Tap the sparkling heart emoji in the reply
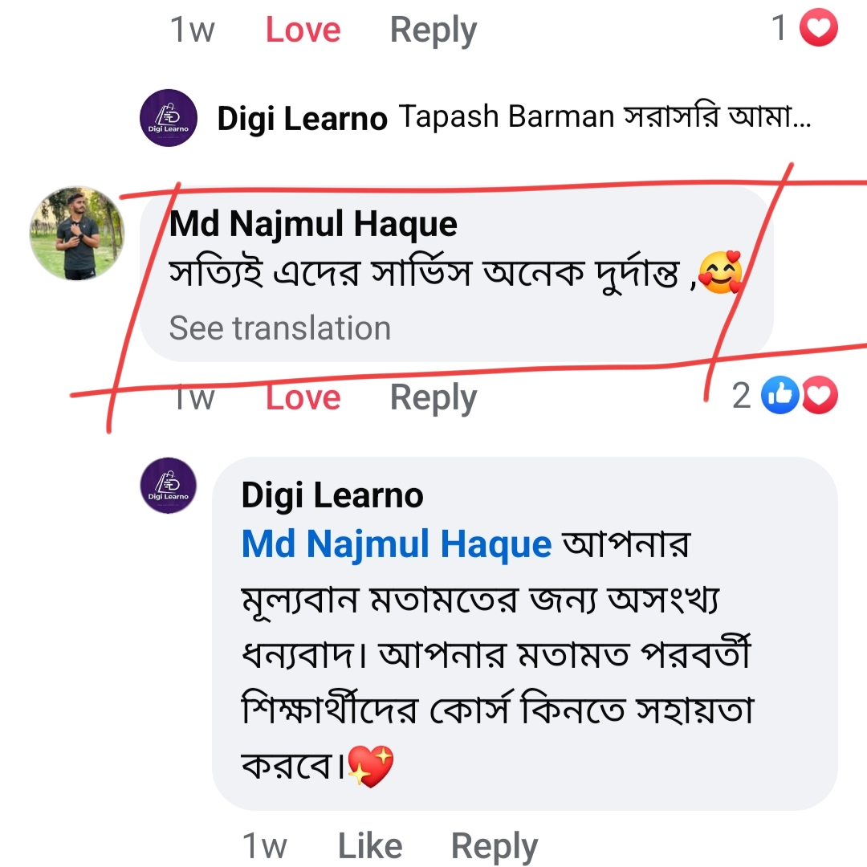This screenshot has width=867, height=867. (370, 766)
